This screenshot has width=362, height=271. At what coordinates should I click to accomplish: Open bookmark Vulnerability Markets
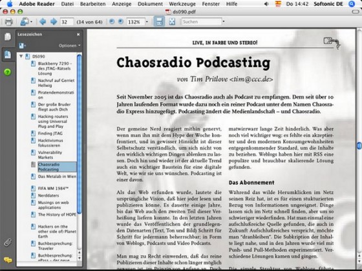coord(50,155)
